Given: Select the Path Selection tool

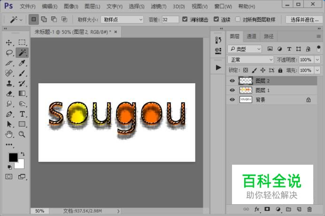Looking at the screenshot, I should tap(9, 124).
